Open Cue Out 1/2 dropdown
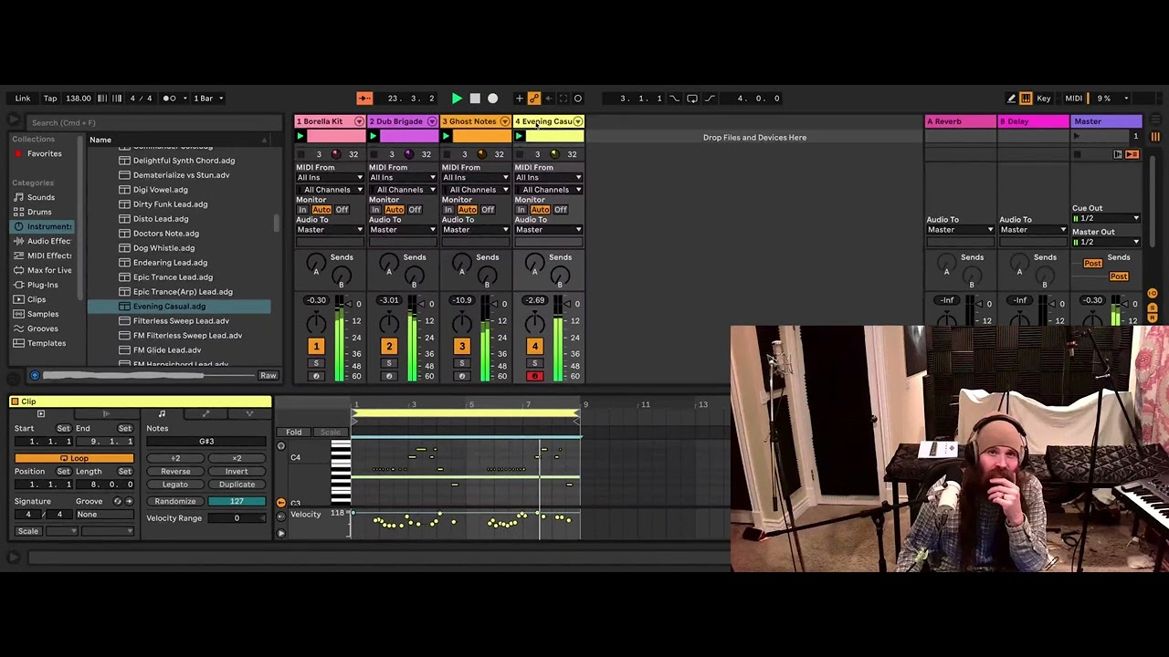The width and height of the screenshot is (1169, 657). coord(1106,218)
